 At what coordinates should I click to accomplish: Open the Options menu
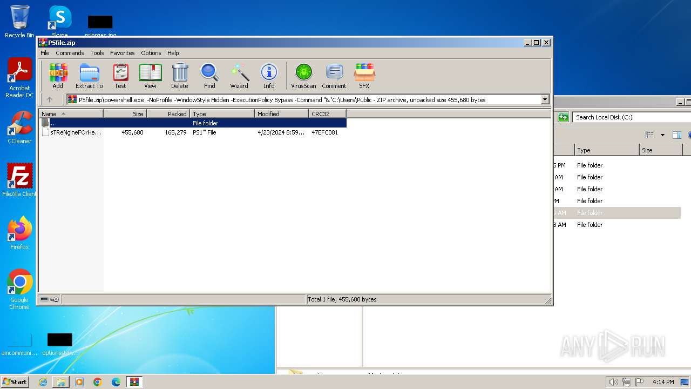point(151,53)
